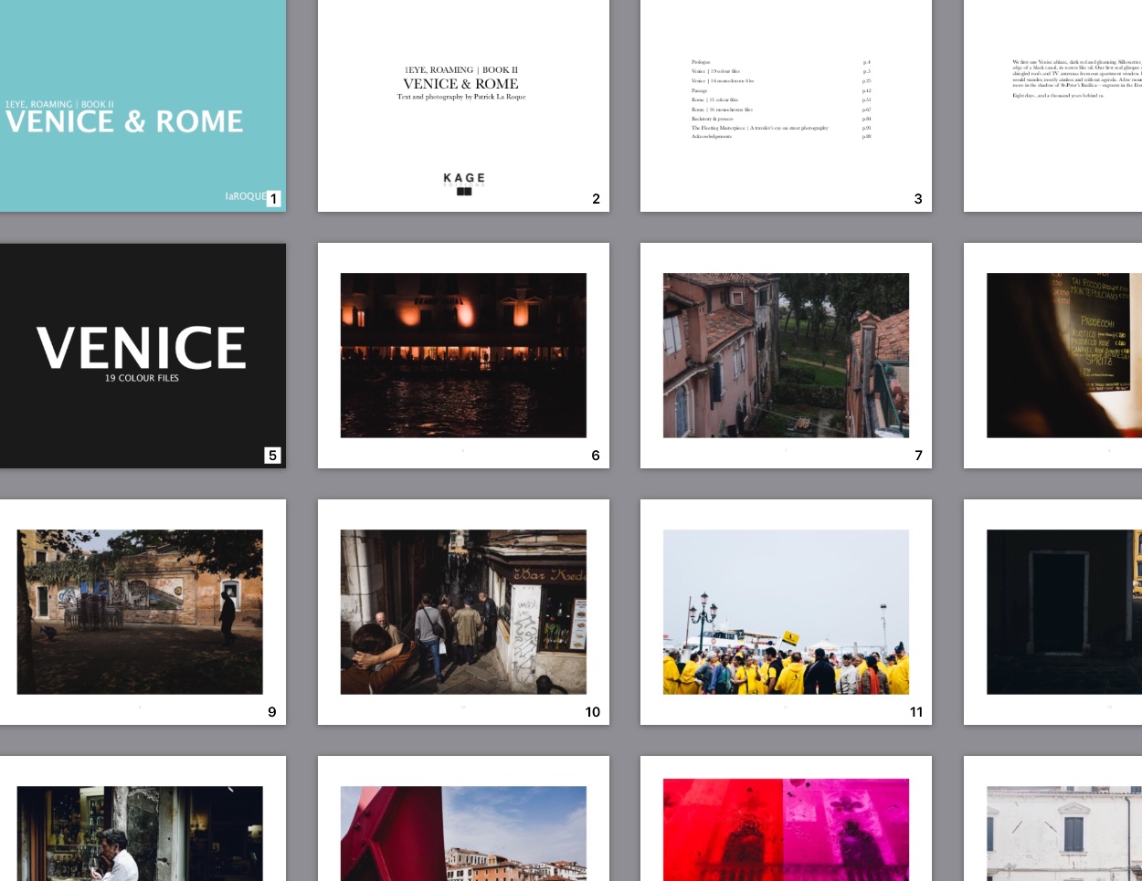The width and height of the screenshot is (1142, 881).
Task: Click the '19 COLOUR FILES' subtitle
Action: point(142,378)
